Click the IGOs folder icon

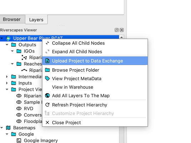(19, 51)
